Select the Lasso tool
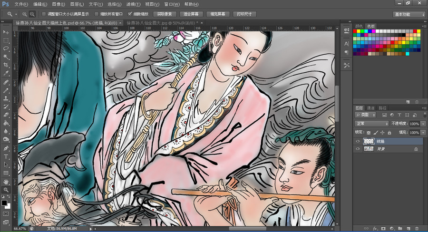Image resolution: width=428 pixels, height=232 pixels. (6, 48)
